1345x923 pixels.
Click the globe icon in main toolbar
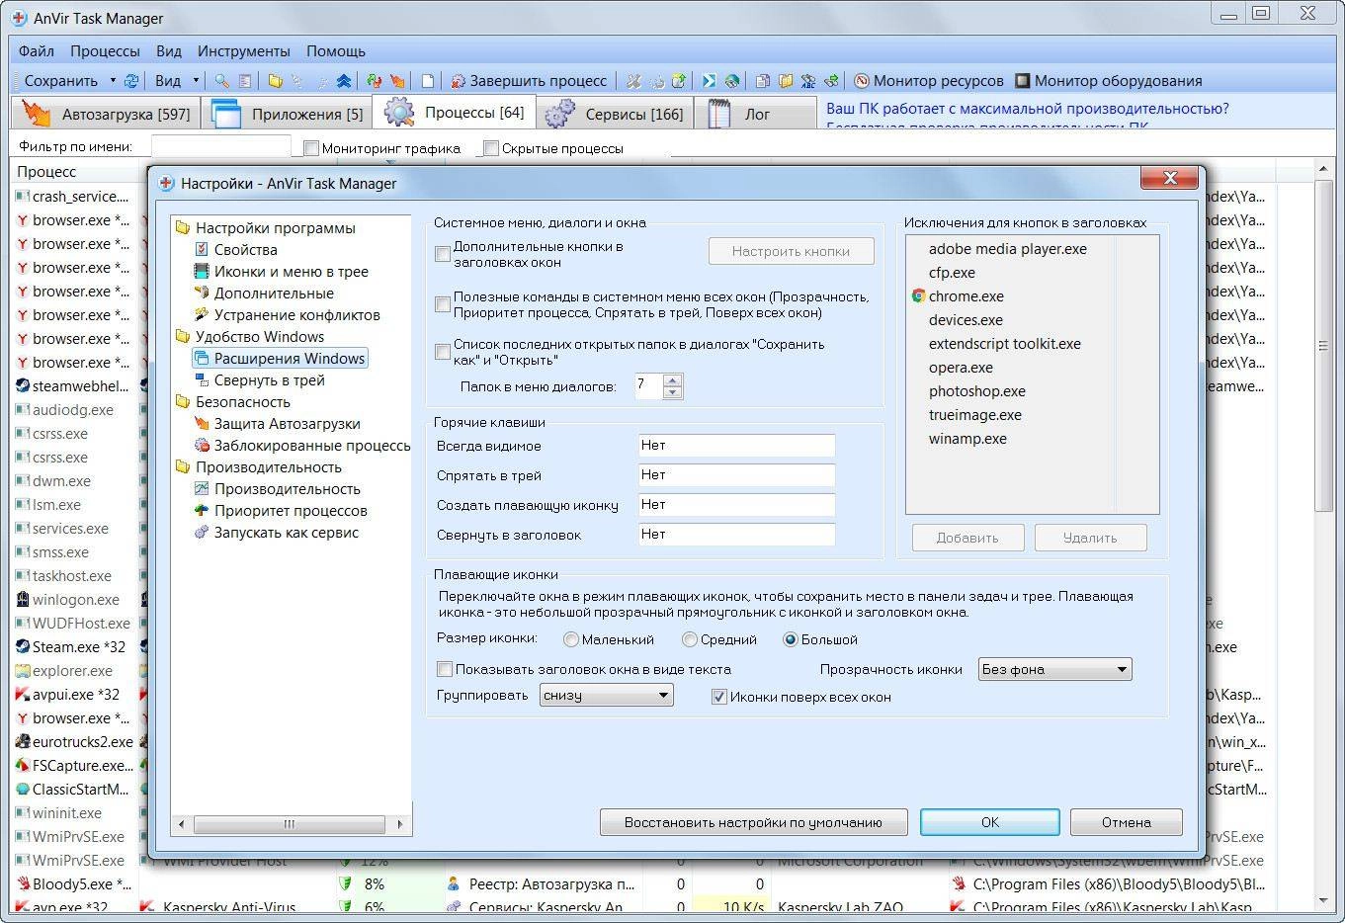732,81
